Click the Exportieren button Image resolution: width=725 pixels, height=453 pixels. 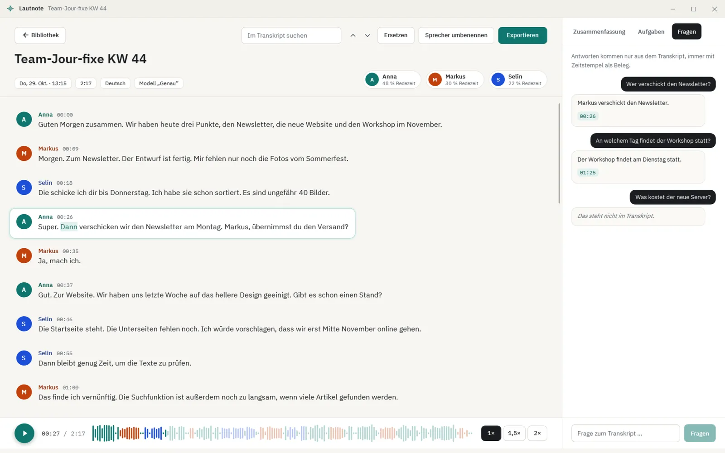click(522, 35)
